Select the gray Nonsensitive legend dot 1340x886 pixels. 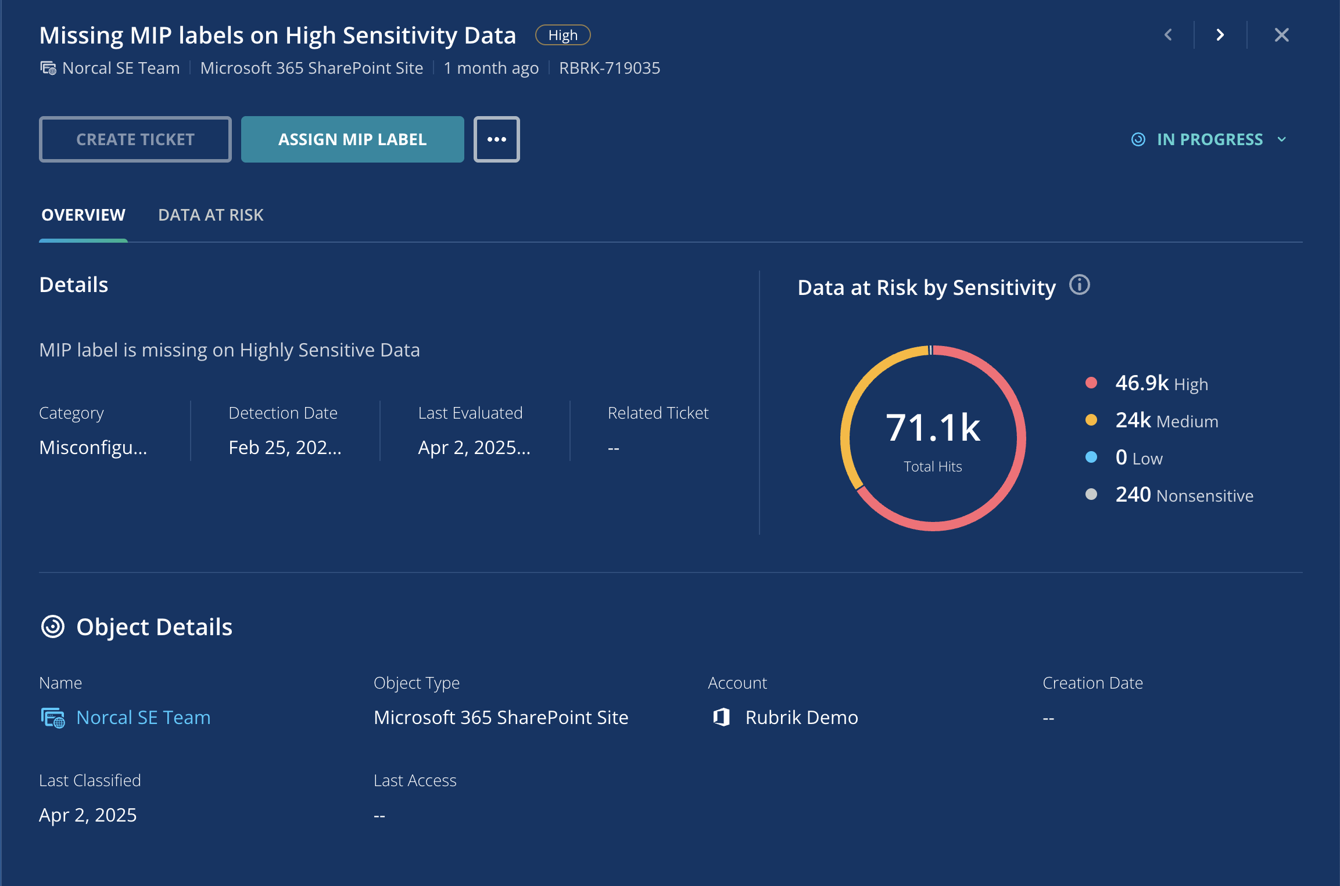[x=1091, y=494]
